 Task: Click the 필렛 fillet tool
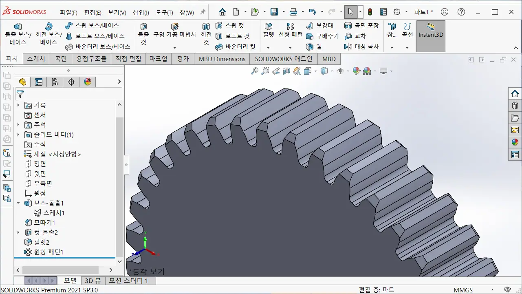click(x=268, y=30)
